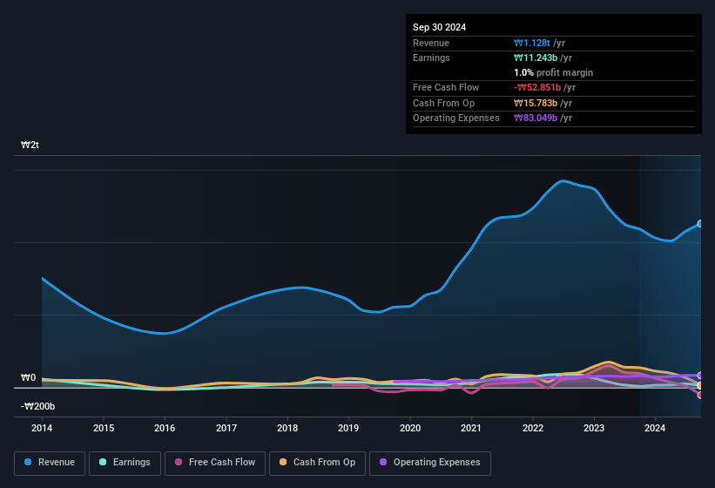This screenshot has height=488, width=715.
Task: Click the 2022 x-axis label
Action: click(x=533, y=428)
